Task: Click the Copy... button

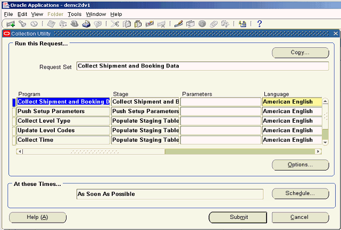Action: [301, 53]
